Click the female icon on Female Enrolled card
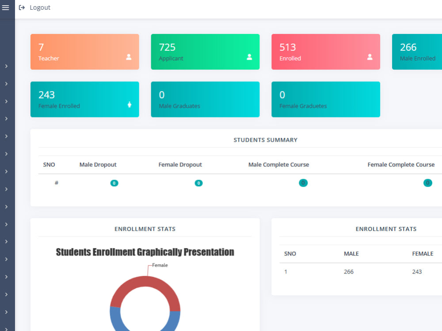 (x=130, y=105)
